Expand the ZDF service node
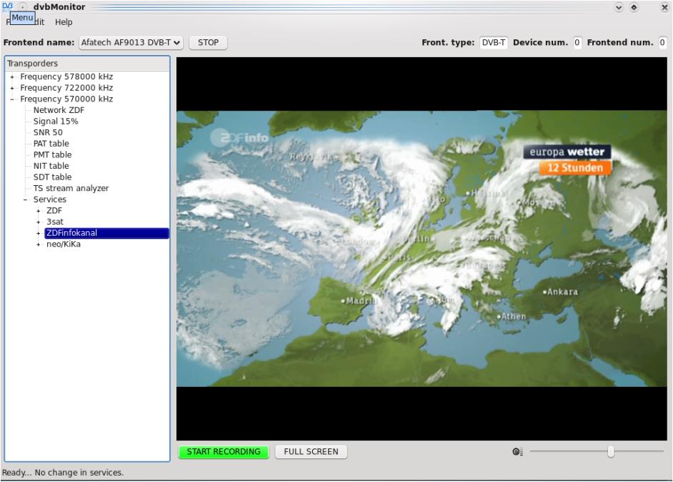The image size is (673, 482). point(38,211)
